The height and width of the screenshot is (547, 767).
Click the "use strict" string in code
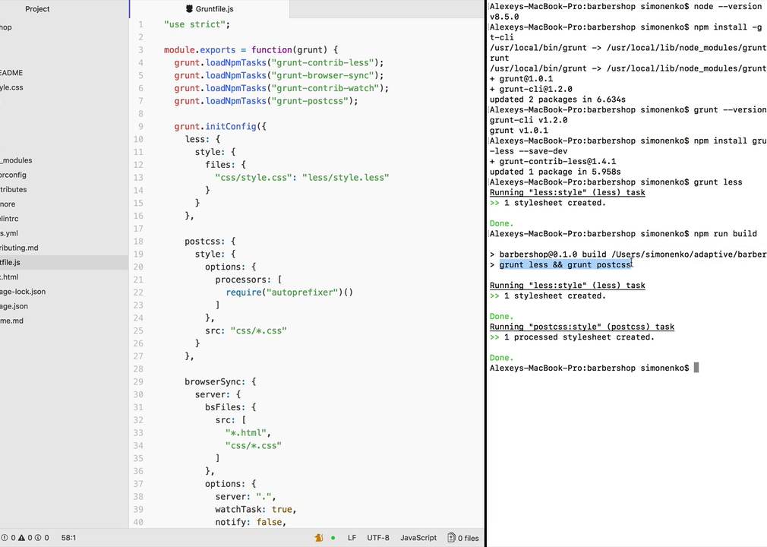tap(194, 24)
